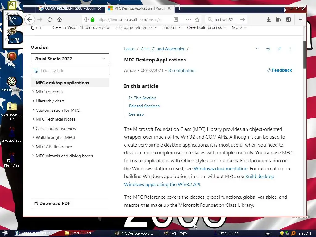Image resolution: width=316 pixels, height=237 pixels.
Task: Expand MFC wizards and dialog boxes
Action: click(33, 156)
